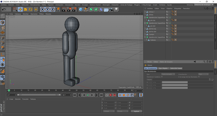Open the Entorno de Arranque layout dropdown
The image size is (217, 116).
204,5
